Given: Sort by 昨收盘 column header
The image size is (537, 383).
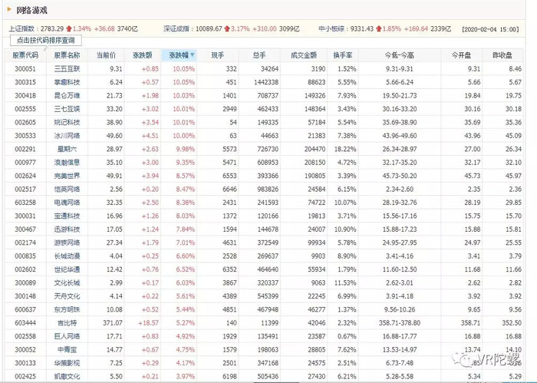Looking at the screenshot, I should click(x=502, y=55).
